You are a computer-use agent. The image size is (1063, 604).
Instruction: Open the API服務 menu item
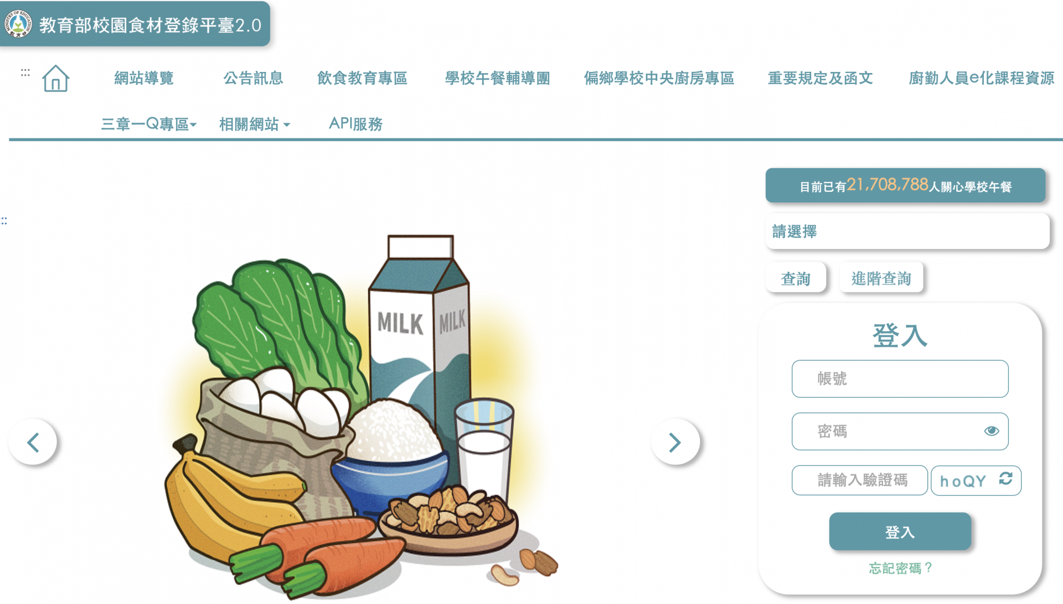355,124
